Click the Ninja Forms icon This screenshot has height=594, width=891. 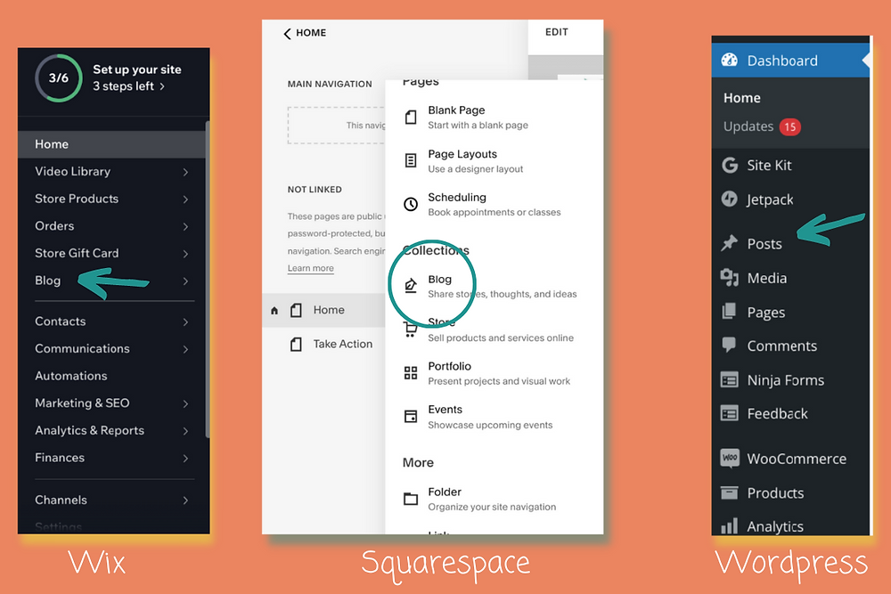tap(729, 379)
